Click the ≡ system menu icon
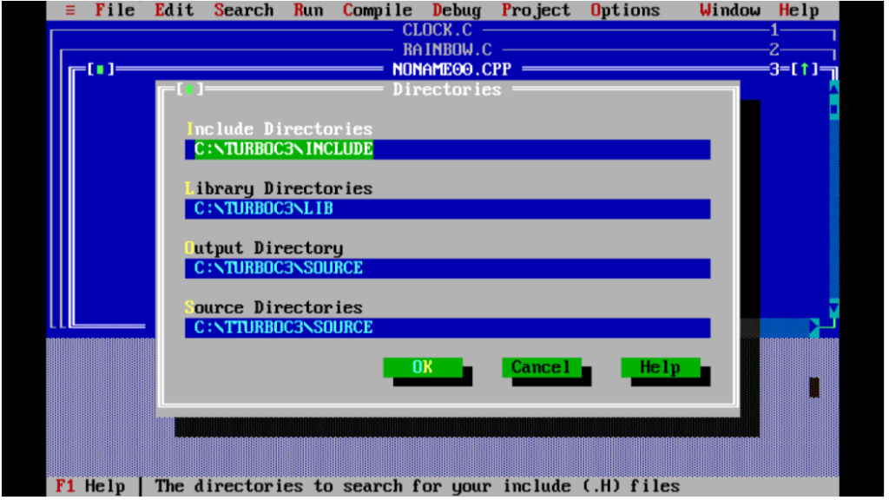 click(70, 10)
